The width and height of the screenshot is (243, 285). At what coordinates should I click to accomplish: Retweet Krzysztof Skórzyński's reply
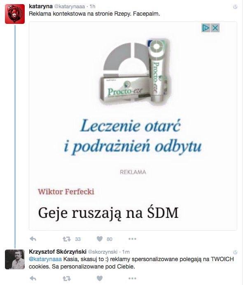click(67, 278)
